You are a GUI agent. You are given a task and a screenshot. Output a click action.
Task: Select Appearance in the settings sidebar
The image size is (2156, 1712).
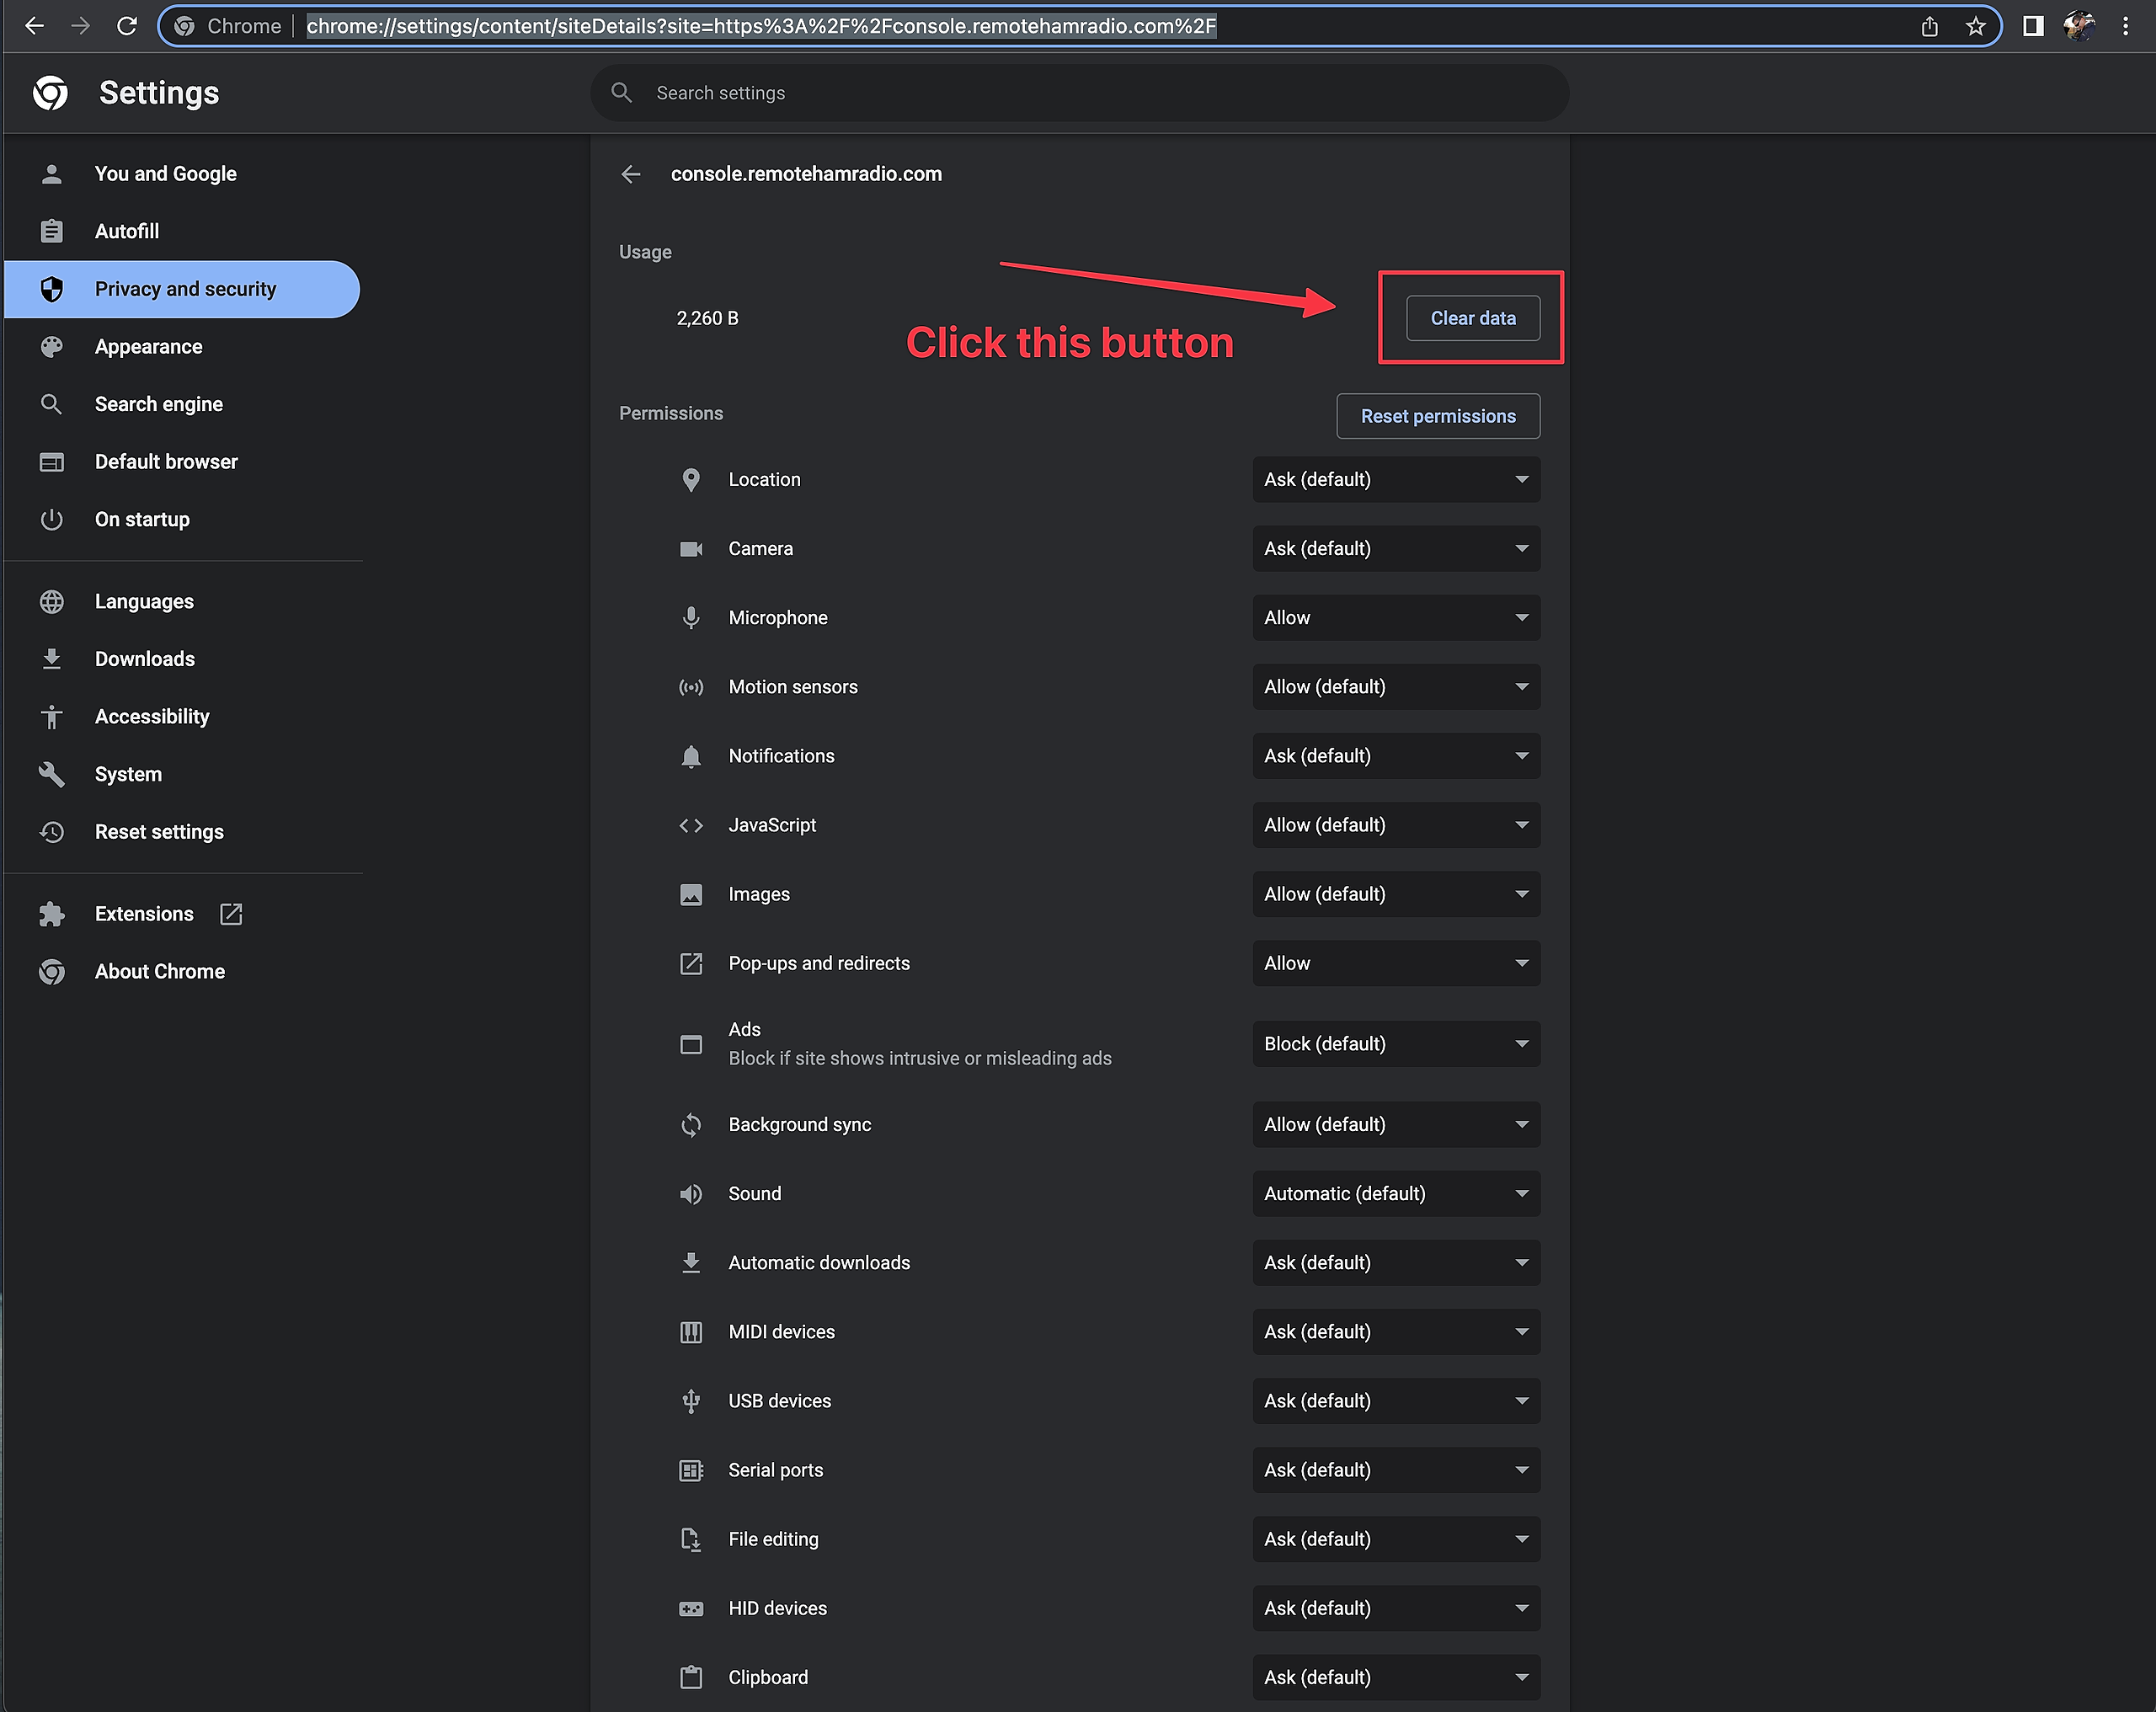[148, 347]
